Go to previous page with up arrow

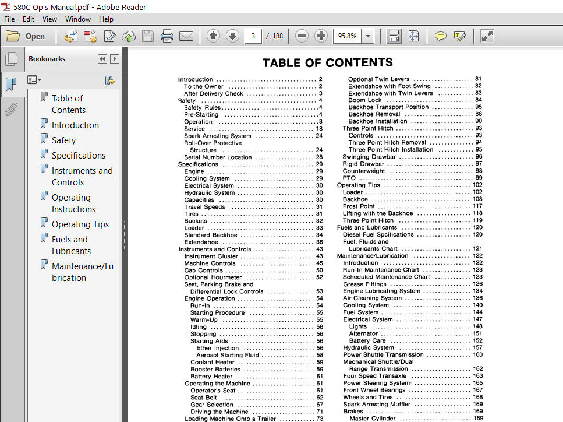click(213, 36)
